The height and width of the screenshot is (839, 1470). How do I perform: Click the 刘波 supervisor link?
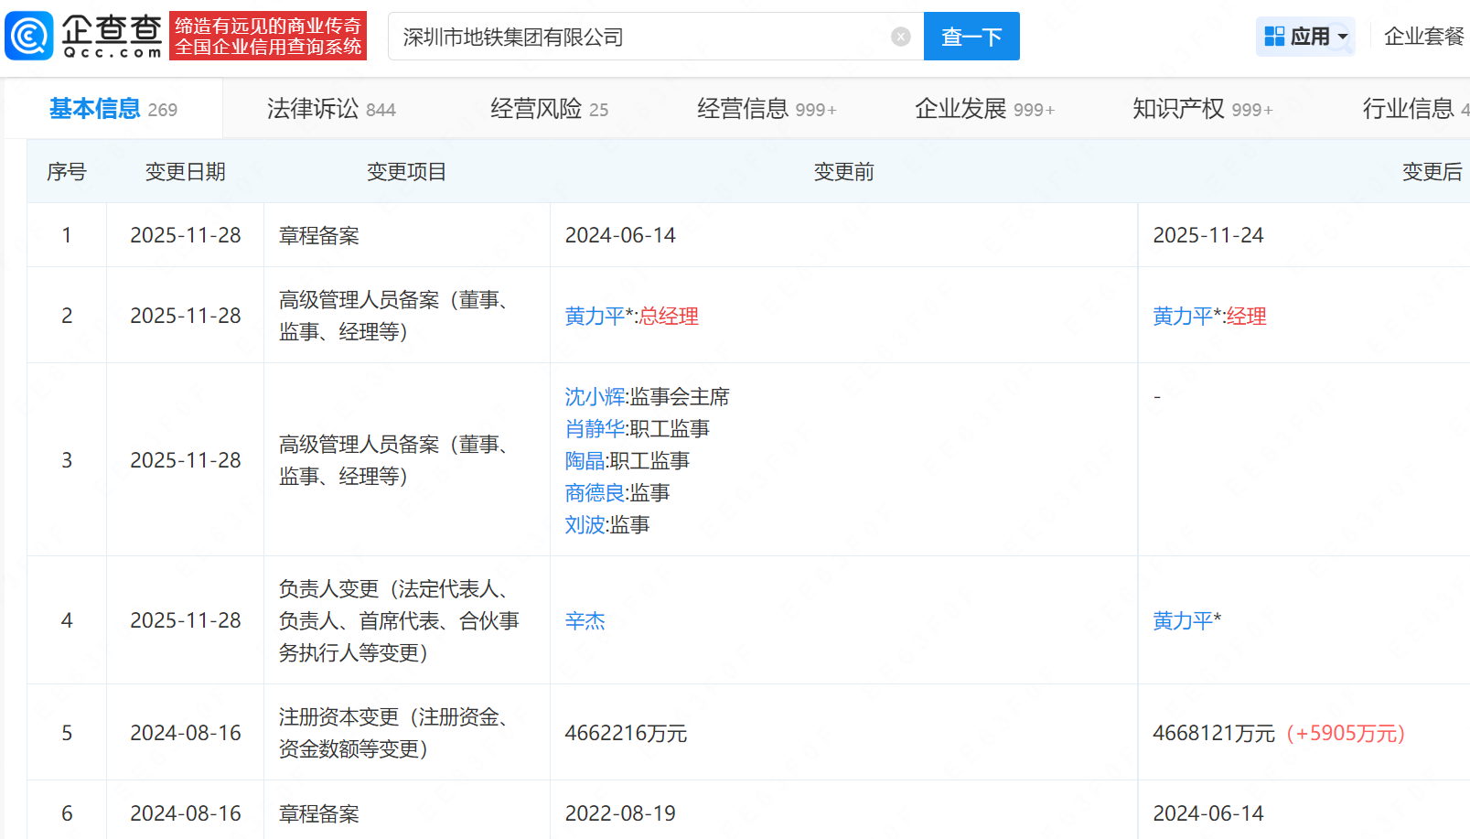point(584,525)
